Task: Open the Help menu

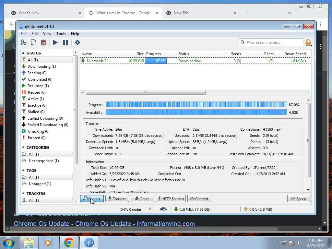Action: [x=75, y=34]
